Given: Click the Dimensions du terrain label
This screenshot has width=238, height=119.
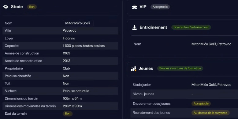Looking at the screenshot, I should [x=21, y=99].
